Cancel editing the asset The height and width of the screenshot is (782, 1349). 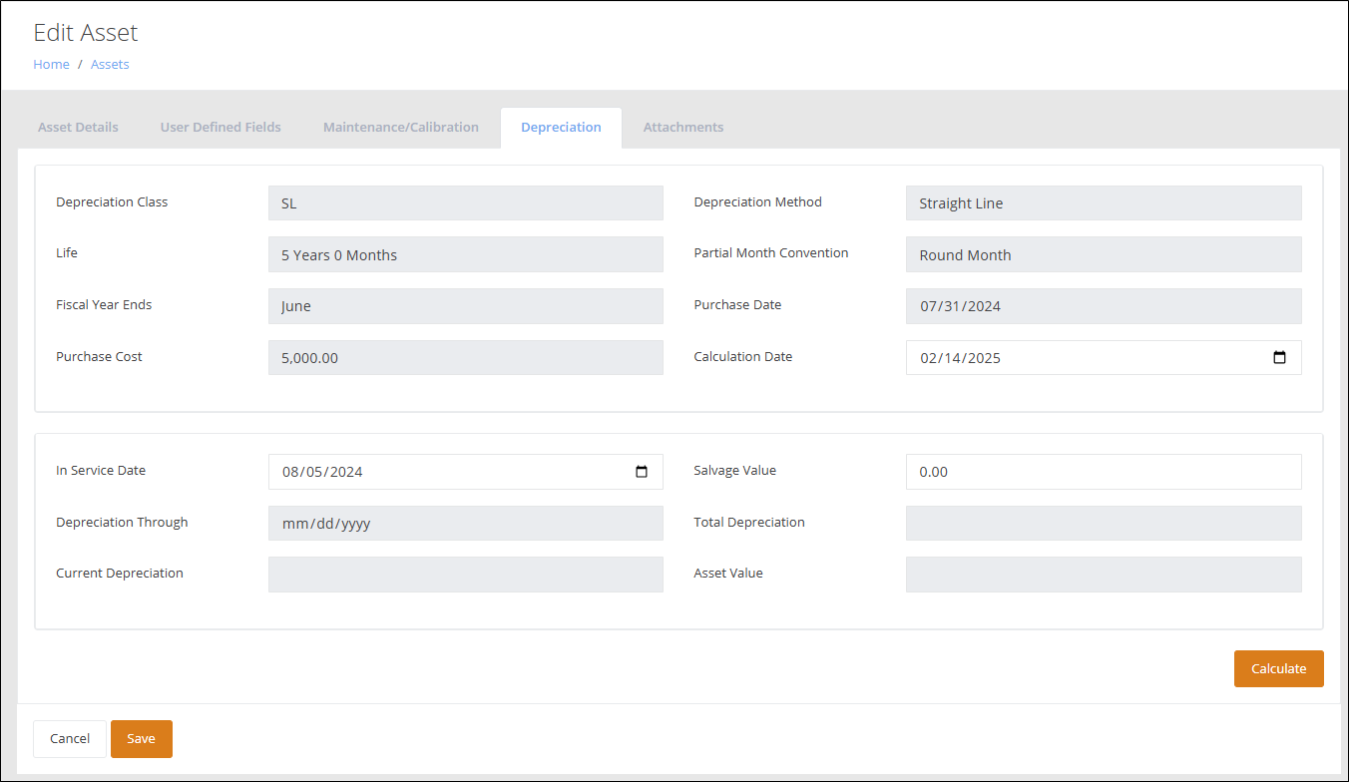click(x=70, y=739)
